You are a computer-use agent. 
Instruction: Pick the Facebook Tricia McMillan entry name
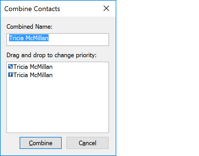point(33,75)
